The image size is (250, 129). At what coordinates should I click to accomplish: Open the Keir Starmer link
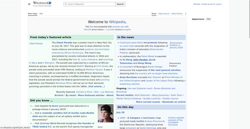pyautogui.click(x=154, y=77)
